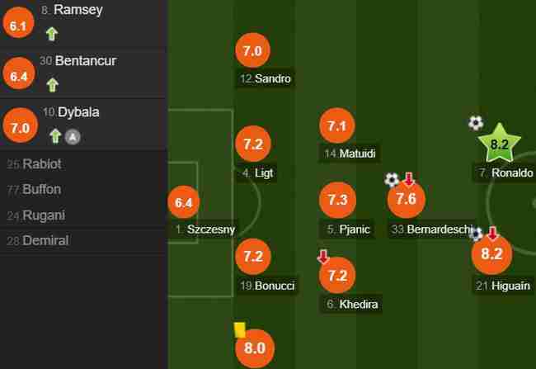Click the goal ball icon beside Bernardeschi

392,180
